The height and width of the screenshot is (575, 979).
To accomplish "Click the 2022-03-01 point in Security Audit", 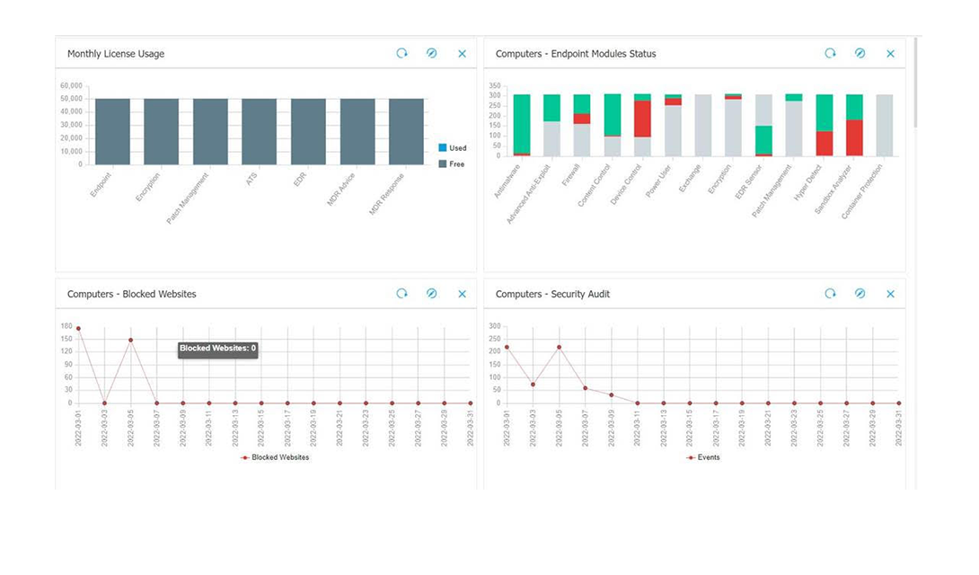I will 507,347.
